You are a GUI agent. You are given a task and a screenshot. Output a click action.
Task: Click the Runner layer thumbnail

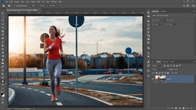(160, 79)
